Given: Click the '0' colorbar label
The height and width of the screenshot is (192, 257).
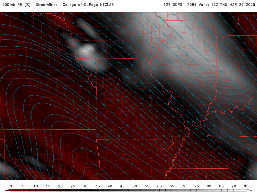Looking at the screenshot, I should click(x=11, y=186).
